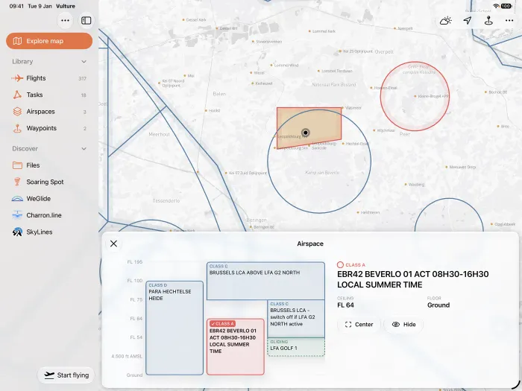Screen dimensions: 522x391
Task: Click the WeGlide logo icon
Action: 17,199
